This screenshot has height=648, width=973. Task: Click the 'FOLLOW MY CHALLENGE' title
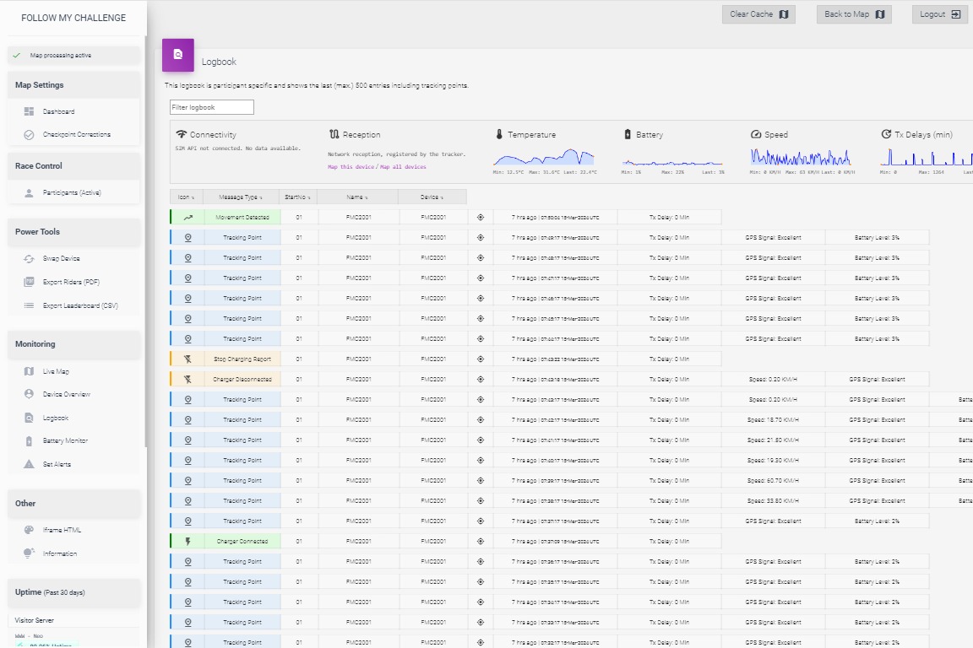(73, 18)
